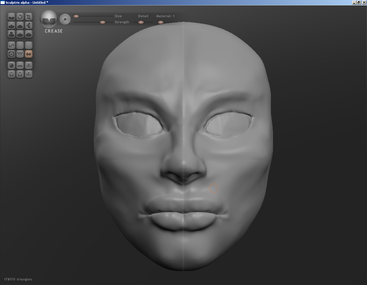Click the "Detail" label
The height and width of the screenshot is (285, 367).
coord(143,16)
